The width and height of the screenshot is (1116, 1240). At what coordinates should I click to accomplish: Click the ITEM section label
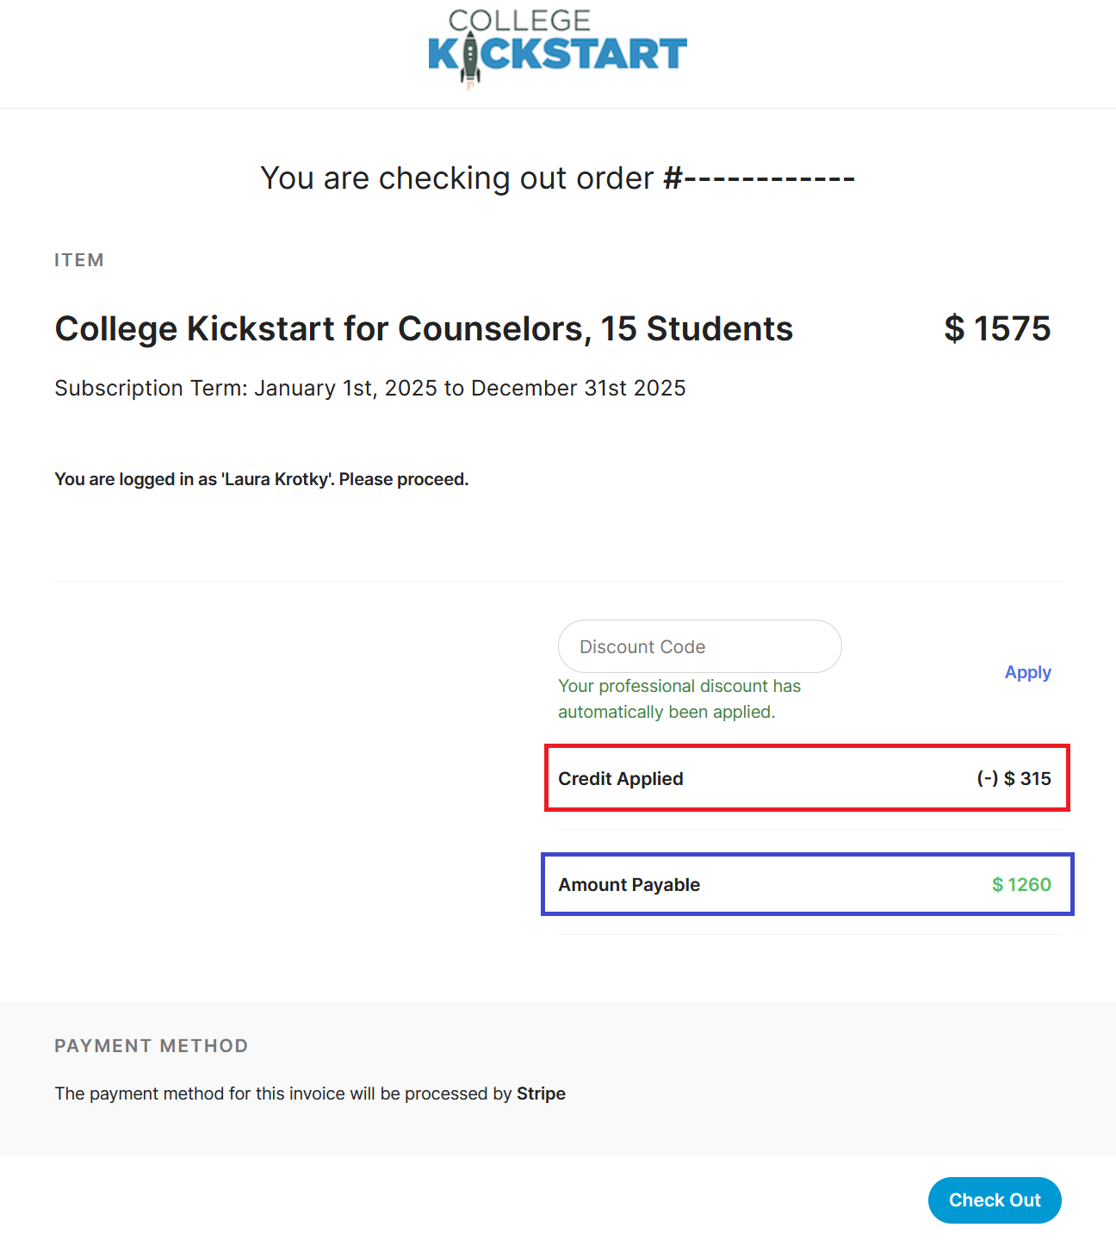click(x=79, y=260)
